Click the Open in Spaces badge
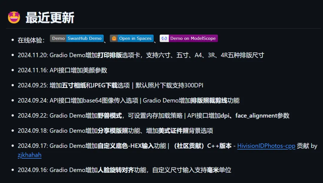323x183 pixels. click(132, 38)
